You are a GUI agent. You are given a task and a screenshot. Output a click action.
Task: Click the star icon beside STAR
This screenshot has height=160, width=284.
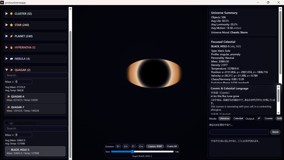click(11, 25)
